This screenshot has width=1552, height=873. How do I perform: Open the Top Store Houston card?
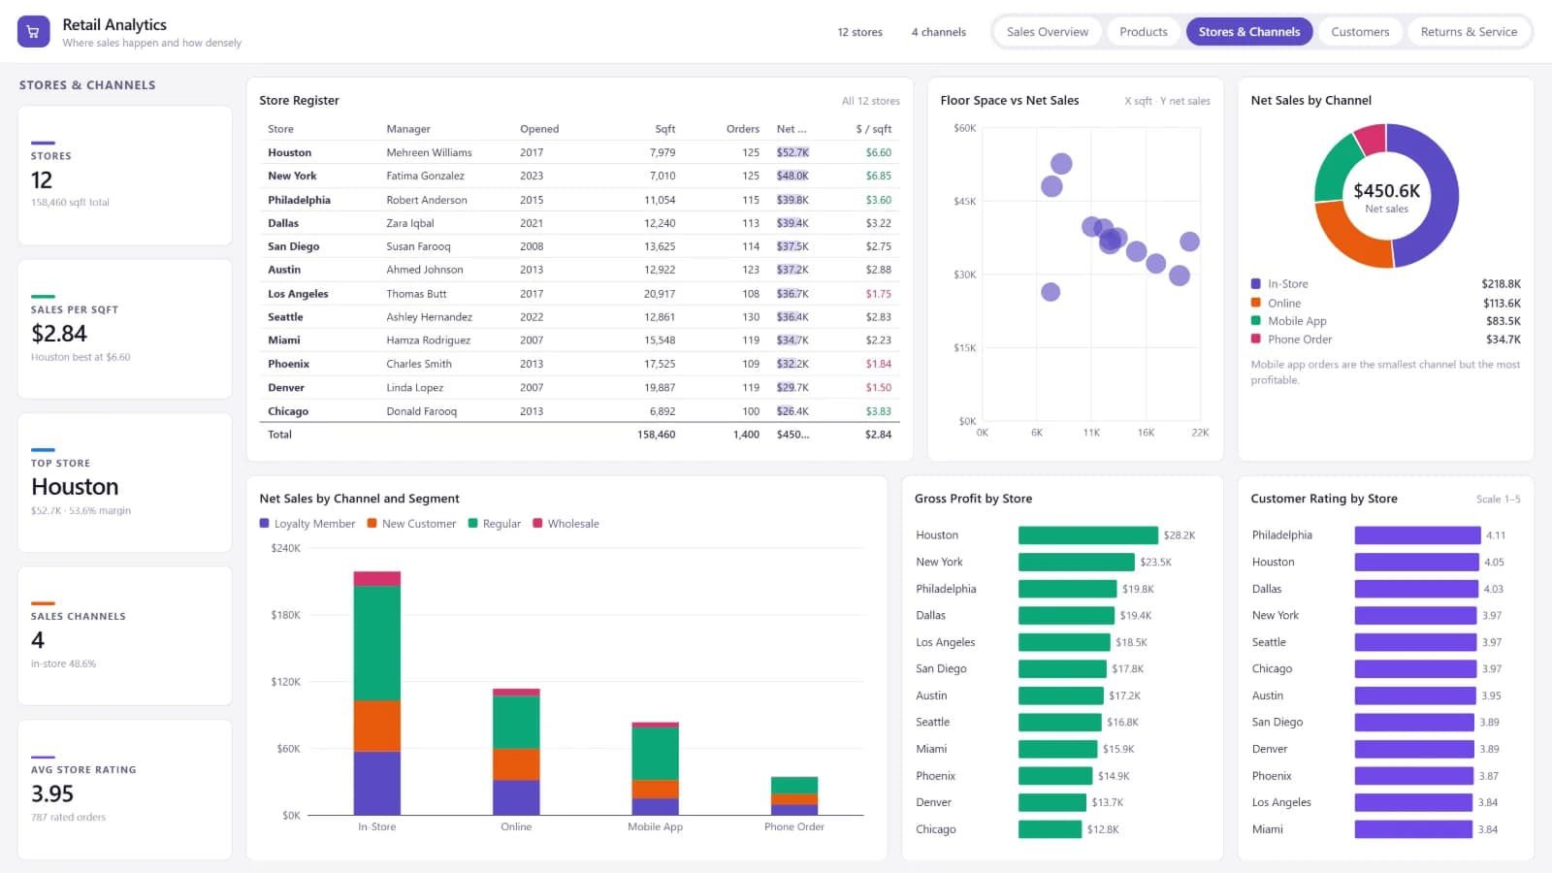click(x=125, y=482)
